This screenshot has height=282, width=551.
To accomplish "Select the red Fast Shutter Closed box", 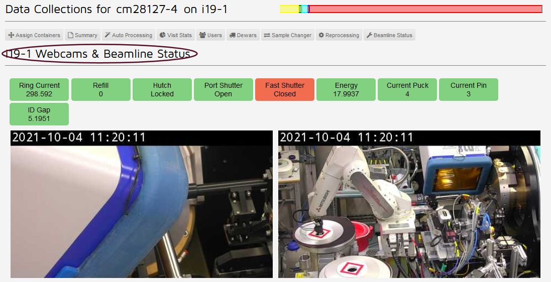I will point(285,90).
